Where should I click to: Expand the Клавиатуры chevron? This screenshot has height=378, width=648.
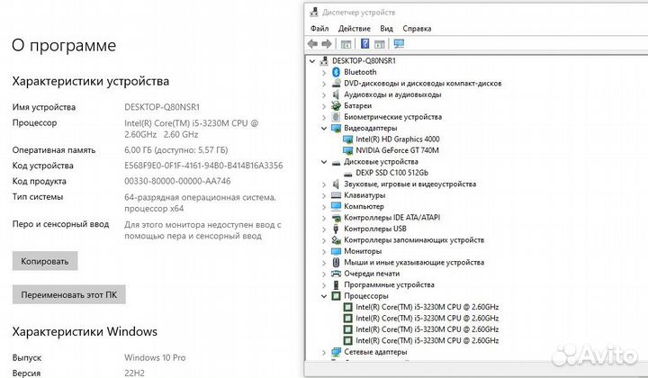coord(324,195)
